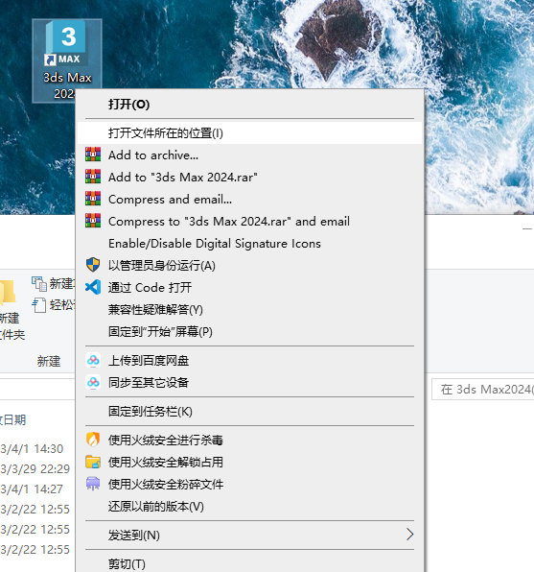Click the search box 在 3ds Max2024

[x=483, y=390]
